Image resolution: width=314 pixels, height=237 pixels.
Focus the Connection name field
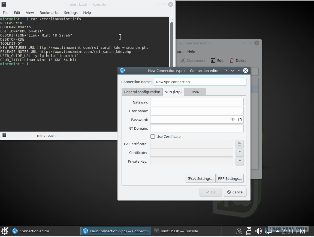[x=200, y=82]
